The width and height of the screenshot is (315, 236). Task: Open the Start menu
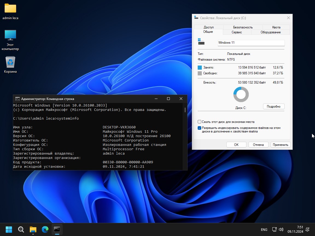(x=9, y=229)
